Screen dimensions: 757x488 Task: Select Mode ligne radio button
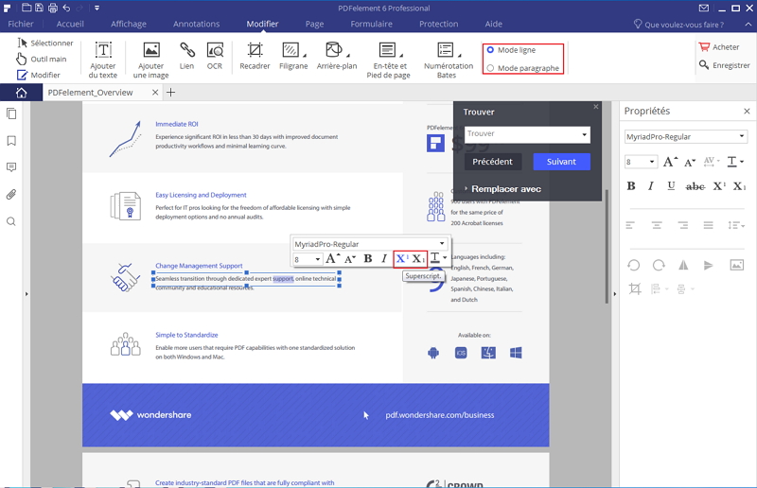(x=490, y=50)
